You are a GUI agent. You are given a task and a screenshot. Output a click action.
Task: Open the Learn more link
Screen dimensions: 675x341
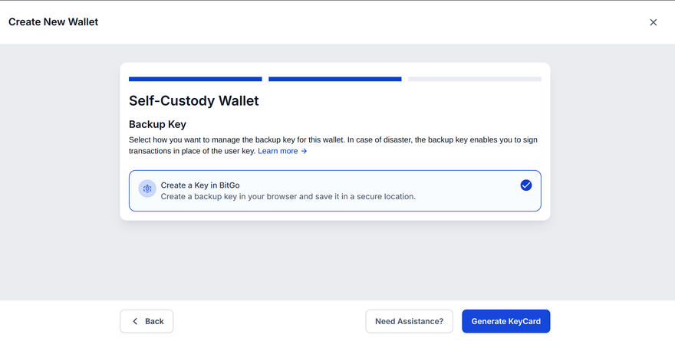click(x=278, y=152)
